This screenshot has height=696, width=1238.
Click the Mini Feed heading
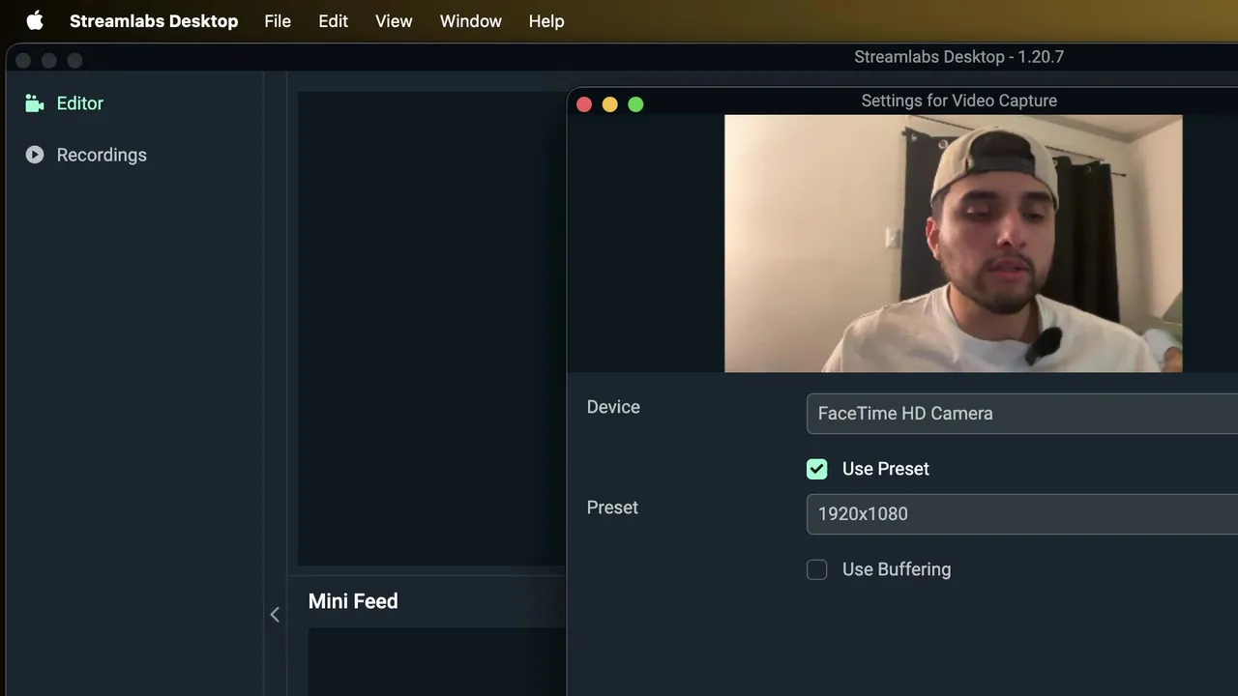[353, 601]
